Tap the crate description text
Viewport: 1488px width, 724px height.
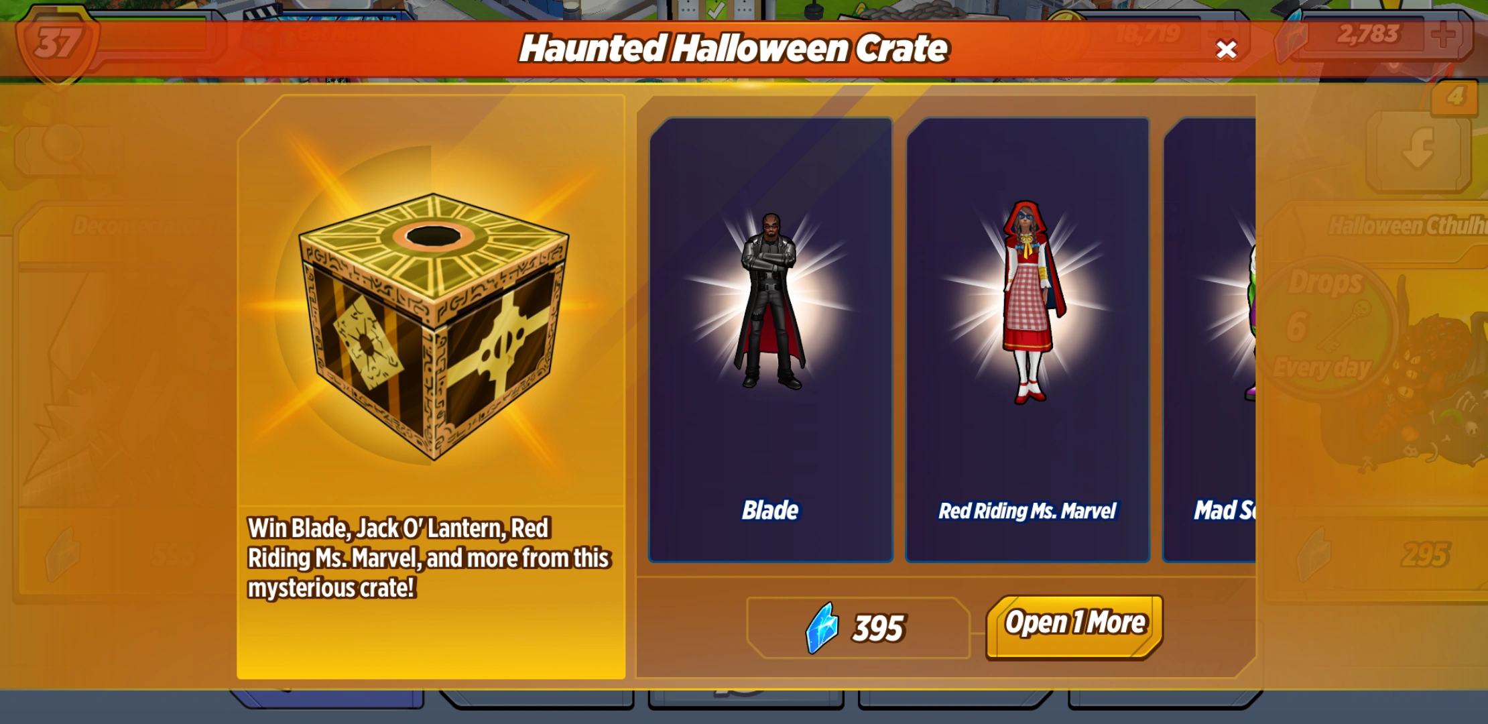(428, 558)
